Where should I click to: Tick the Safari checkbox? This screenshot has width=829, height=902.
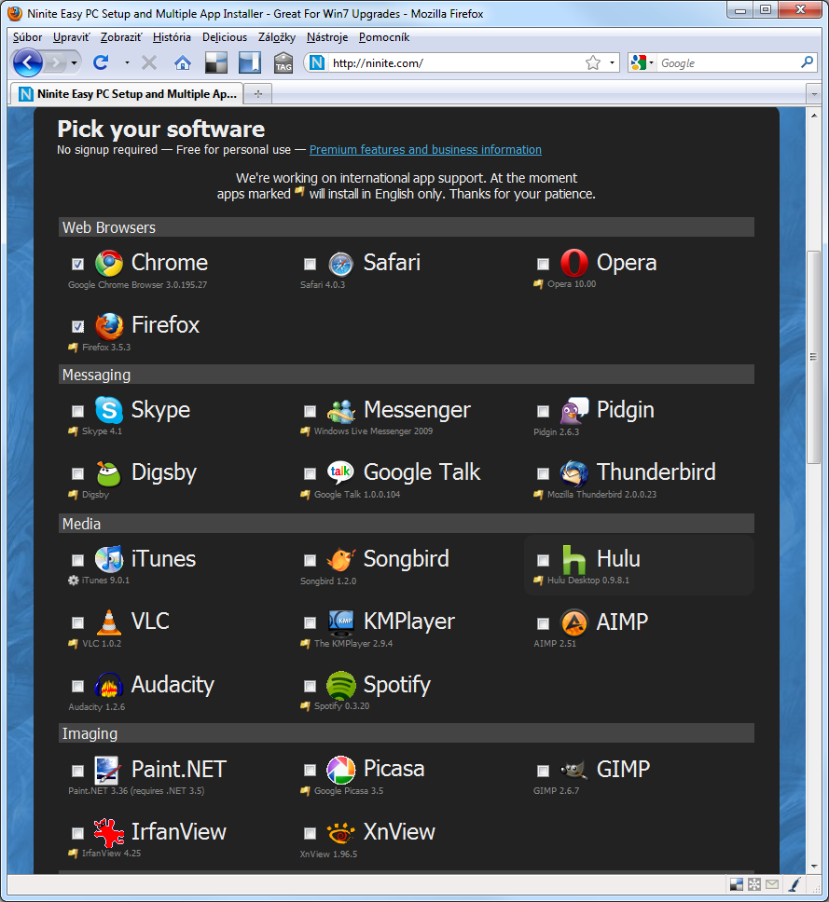[311, 264]
